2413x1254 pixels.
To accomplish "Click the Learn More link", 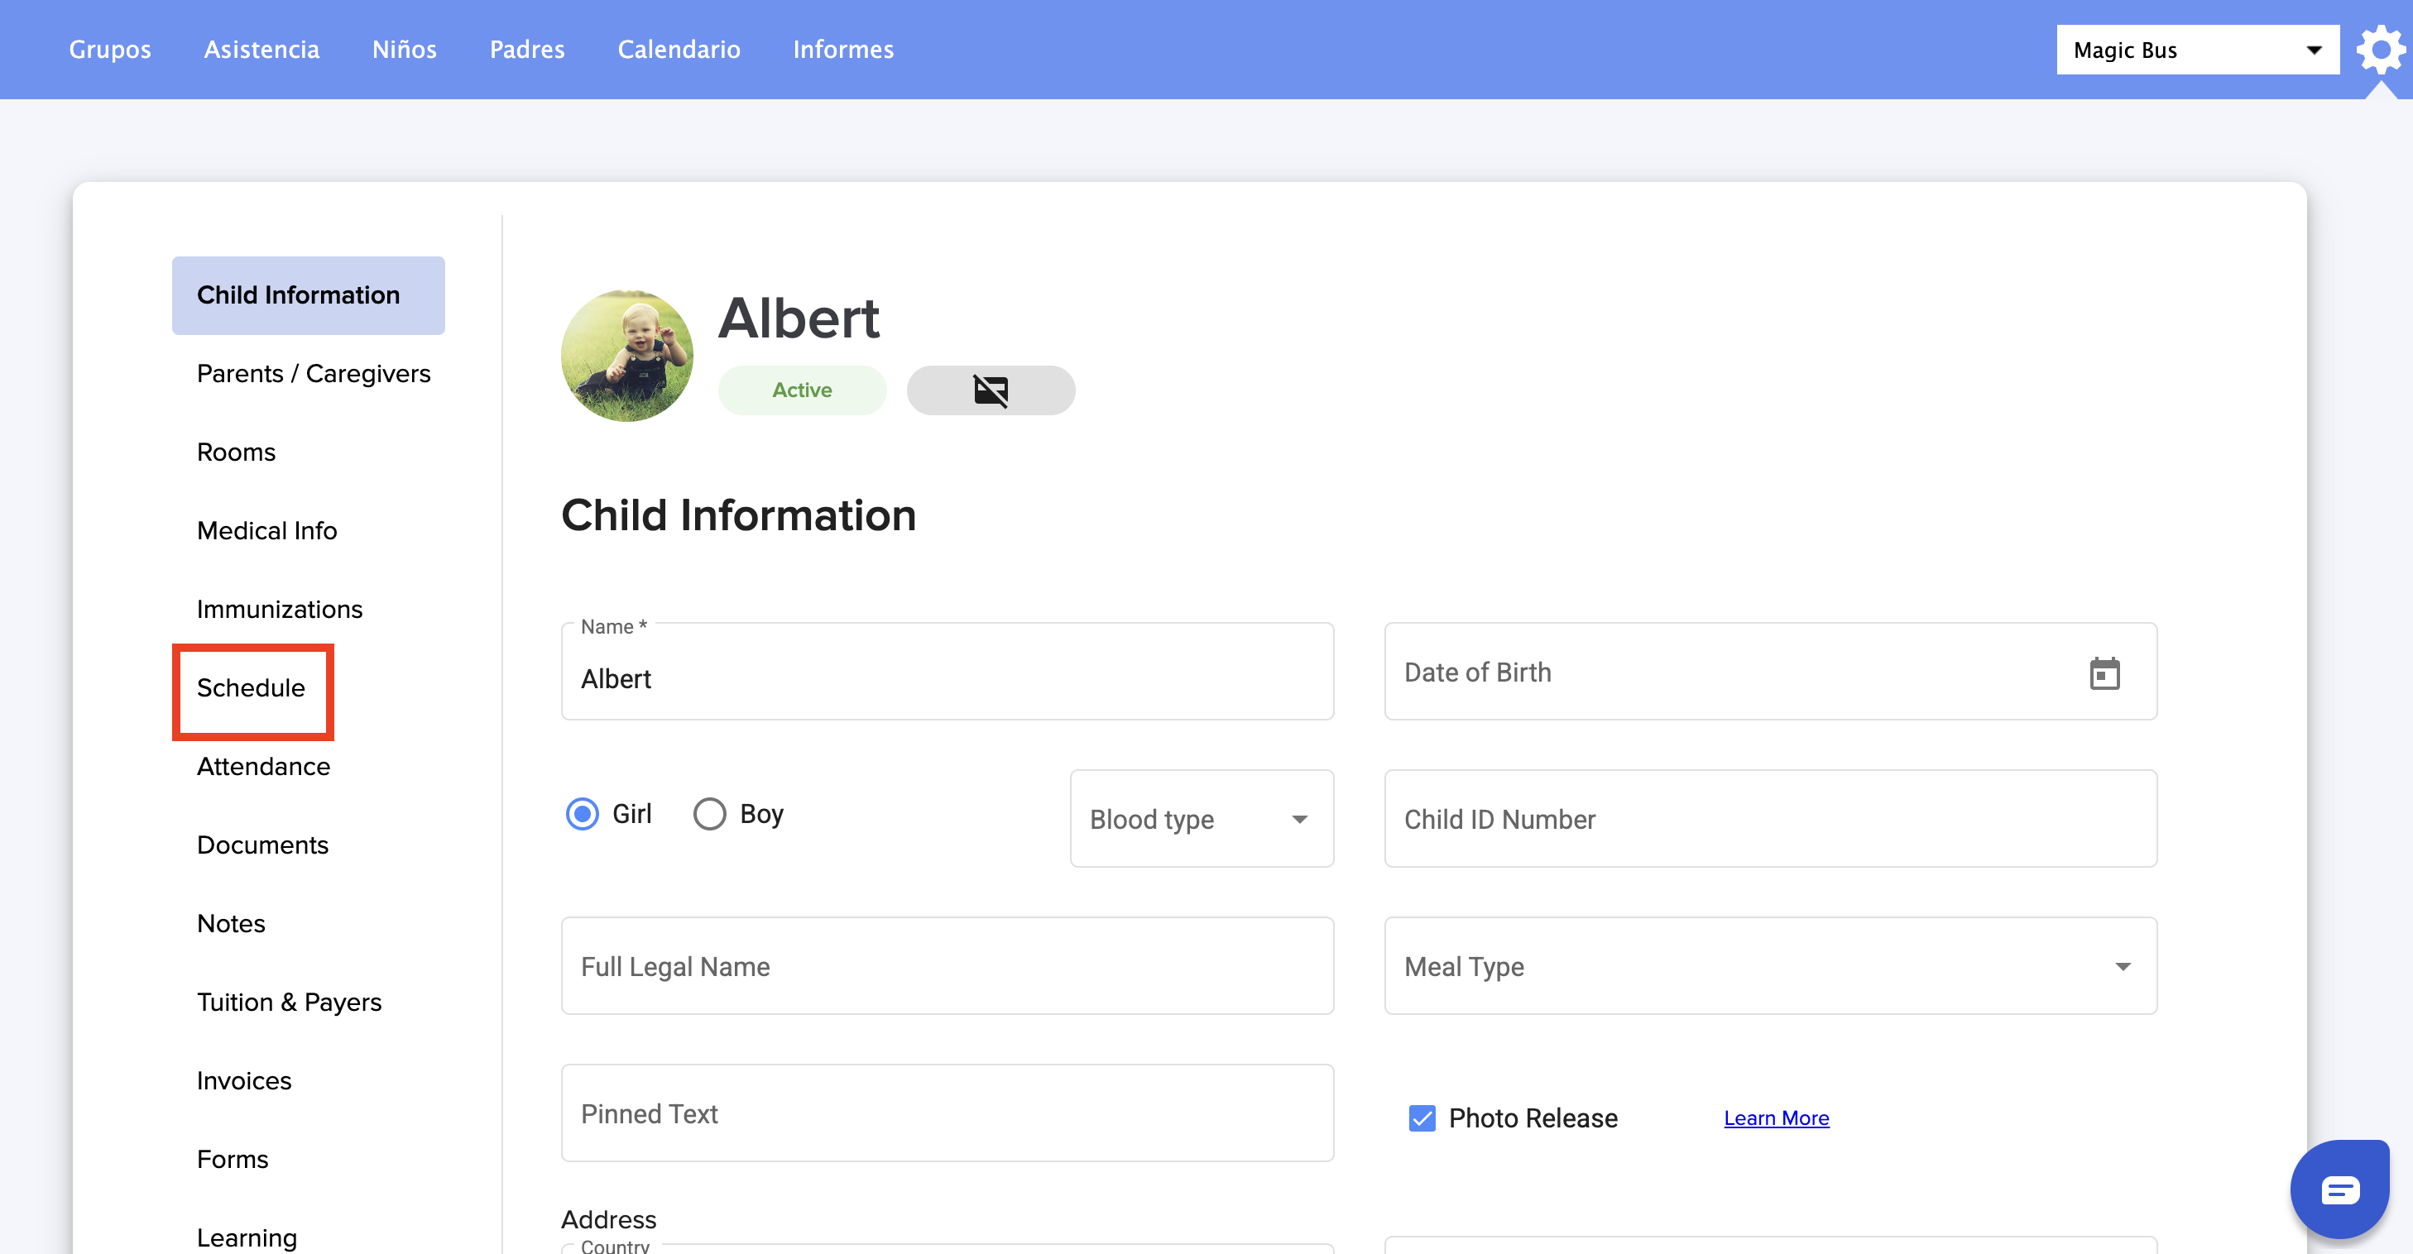I will (1775, 1118).
